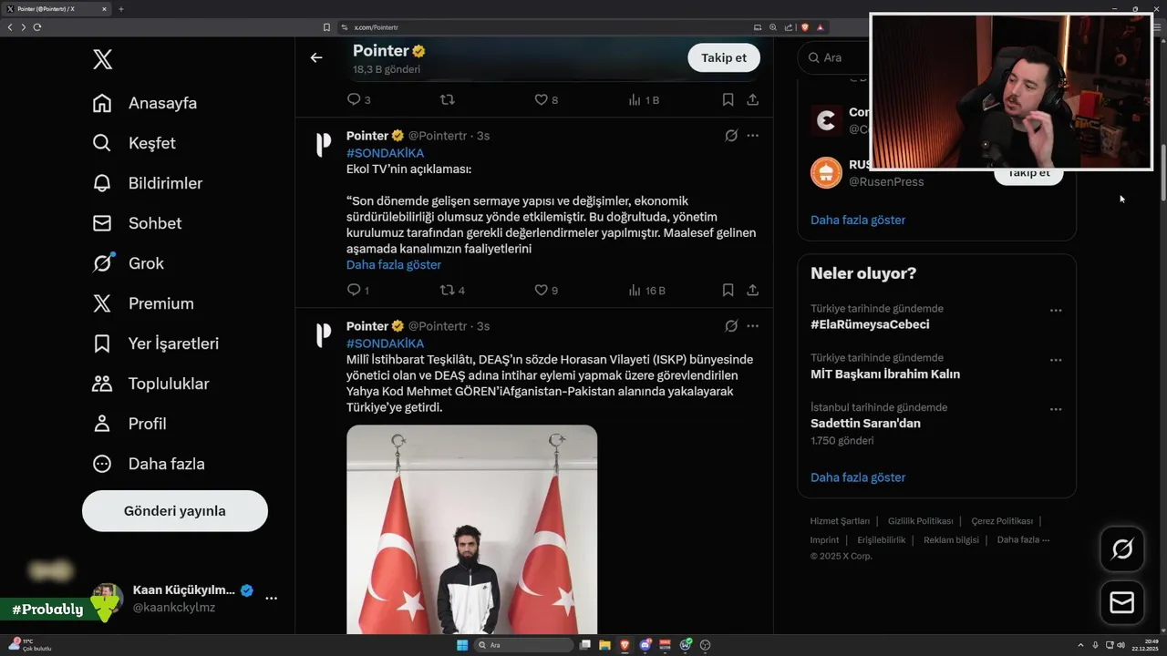This screenshot has width=1167, height=656.
Task: Open the photo with Turkish flags
Action: click(471, 529)
